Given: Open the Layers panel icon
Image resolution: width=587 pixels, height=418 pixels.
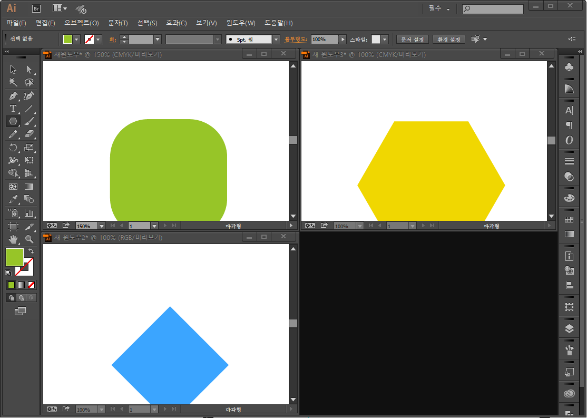Looking at the screenshot, I should [569, 328].
